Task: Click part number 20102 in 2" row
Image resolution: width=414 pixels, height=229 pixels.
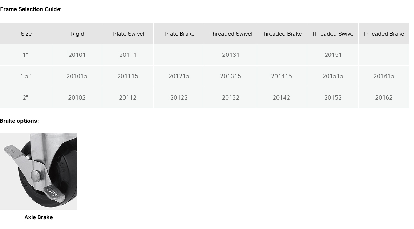Action: [77, 97]
